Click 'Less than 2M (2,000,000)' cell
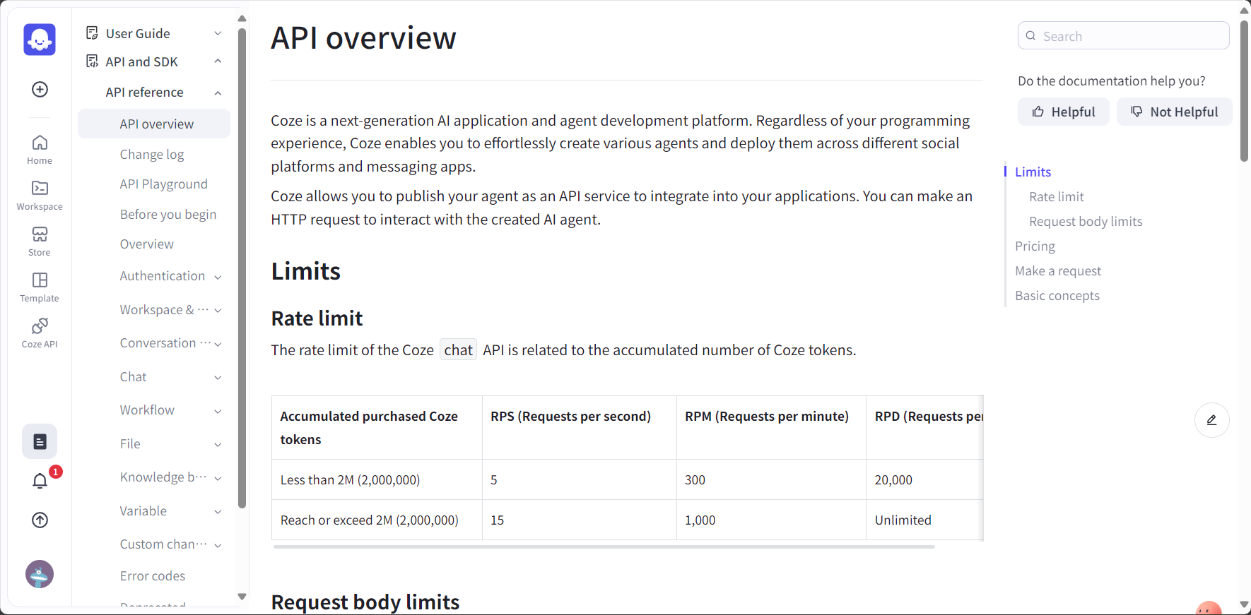This screenshot has width=1251, height=615. [x=377, y=479]
